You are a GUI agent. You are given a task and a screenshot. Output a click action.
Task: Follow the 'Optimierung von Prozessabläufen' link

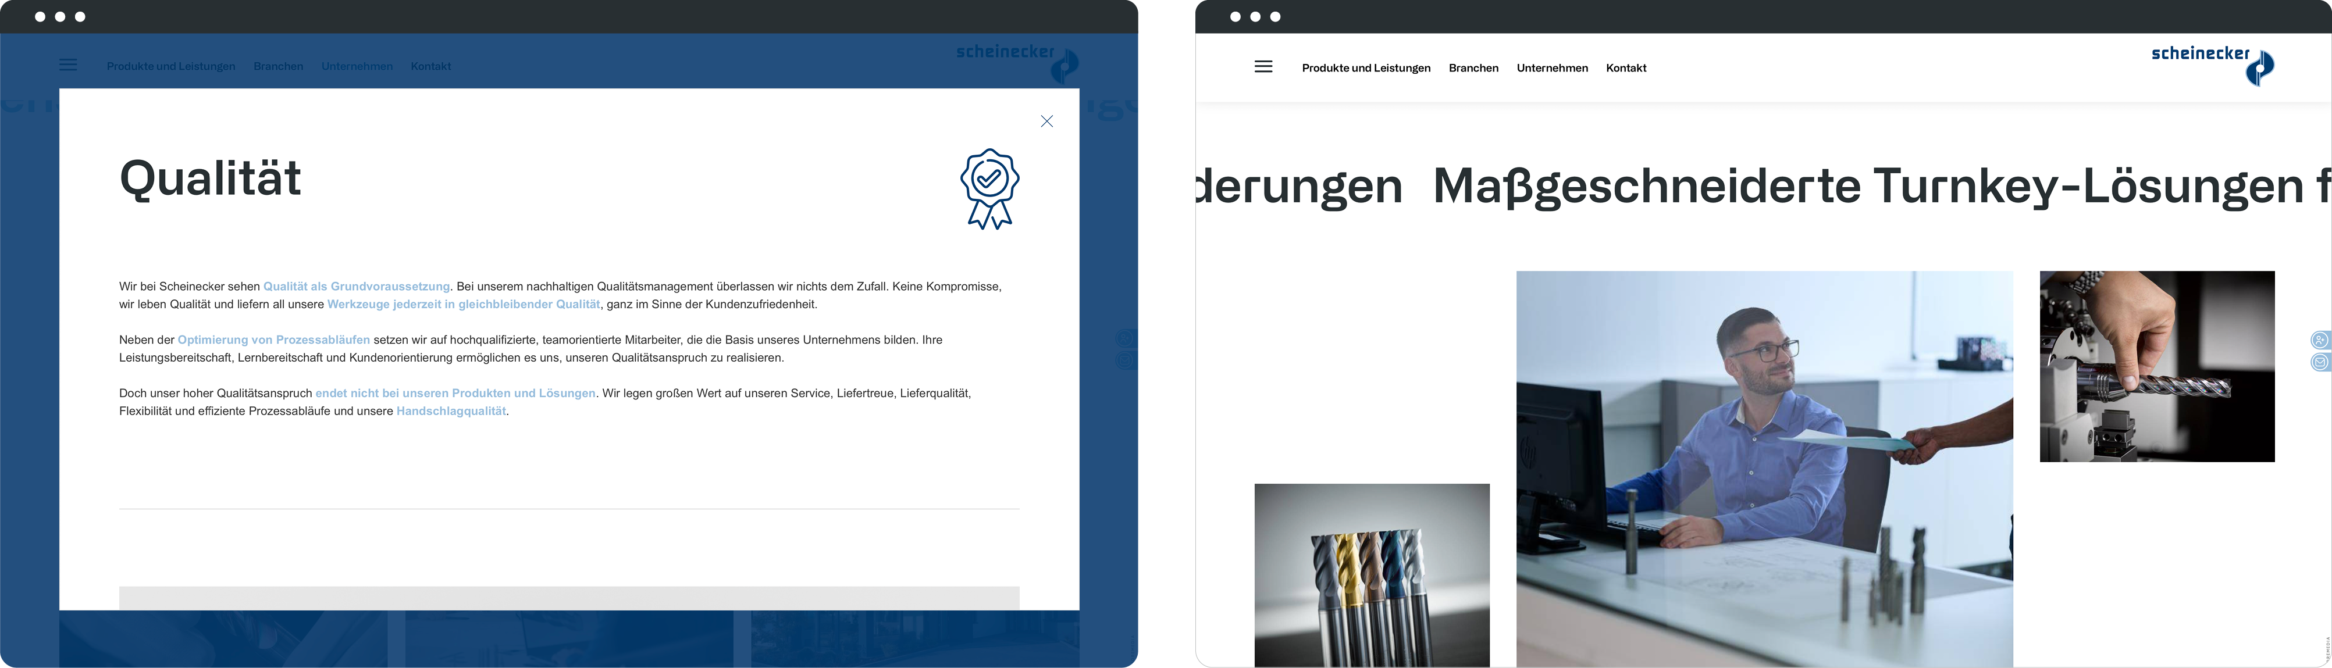click(273, 340)
